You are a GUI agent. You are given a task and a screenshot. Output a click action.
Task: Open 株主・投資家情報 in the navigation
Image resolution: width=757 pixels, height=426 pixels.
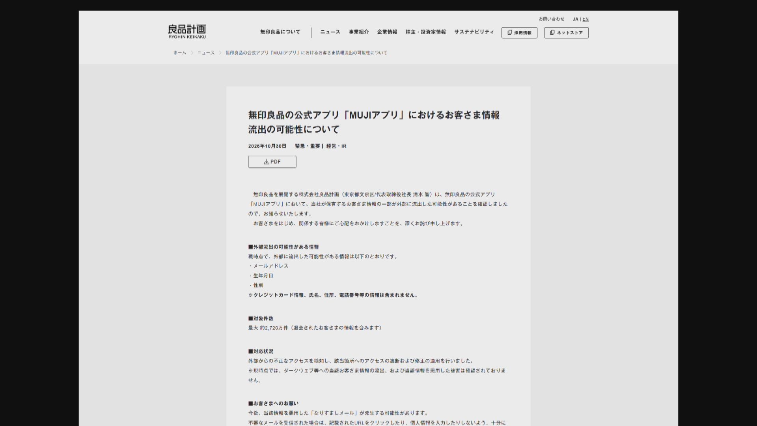click(425, 32)
